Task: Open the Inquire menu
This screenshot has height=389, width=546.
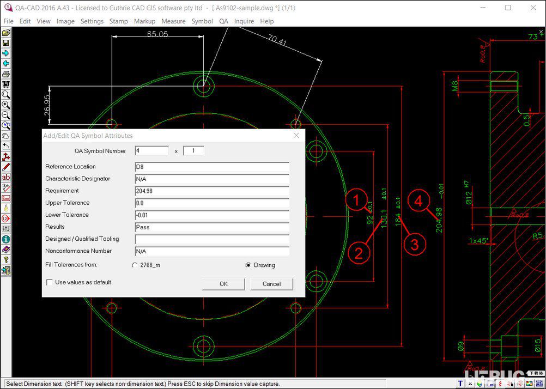Action: (244, 21)
